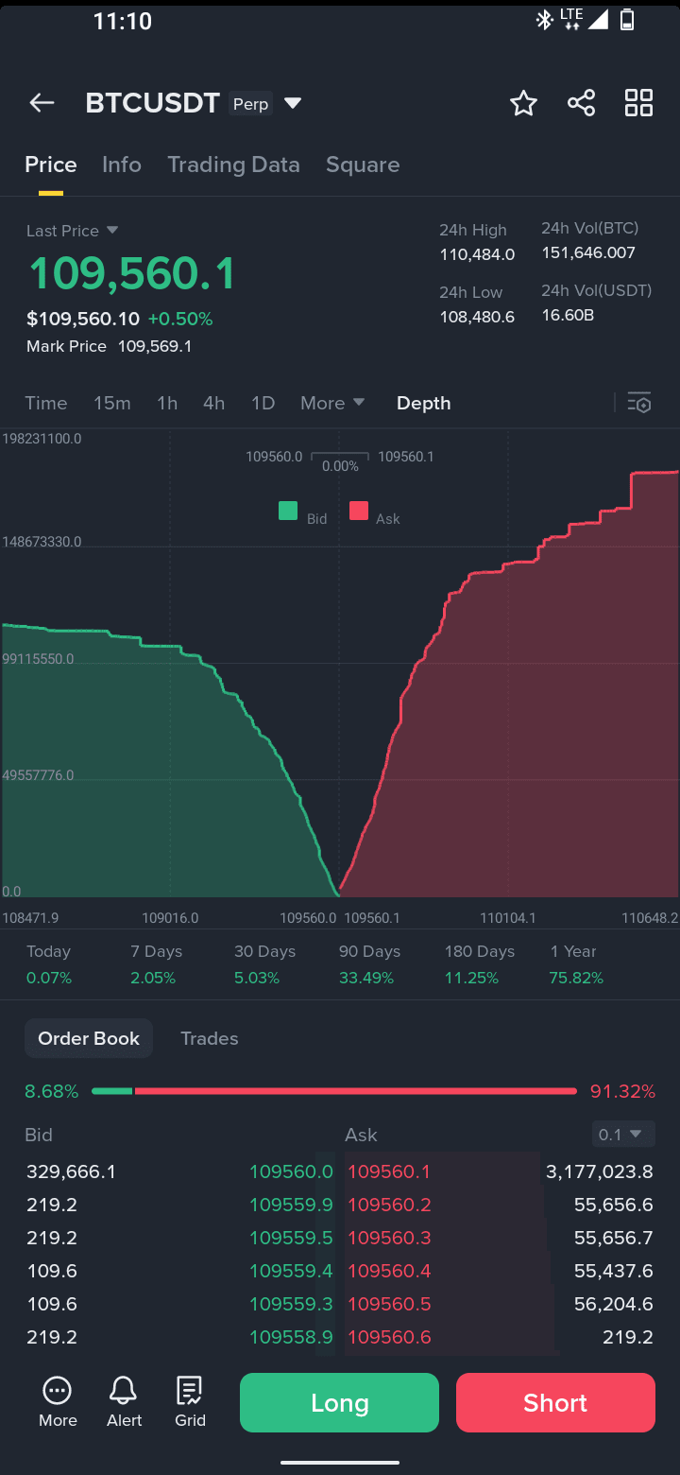Click the bid/ask ratio bar
Viewport: 680px width, 1475px height.
[x=333, y=1091]
